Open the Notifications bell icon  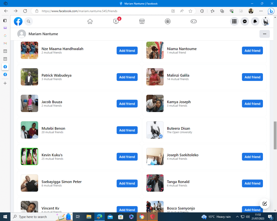point(255,22)
